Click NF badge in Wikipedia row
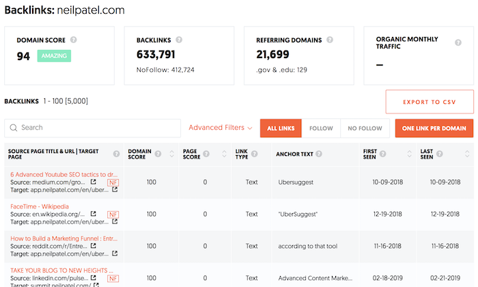Image resolution: width=478 pixels, height=287 pixels. coord(113,215)
